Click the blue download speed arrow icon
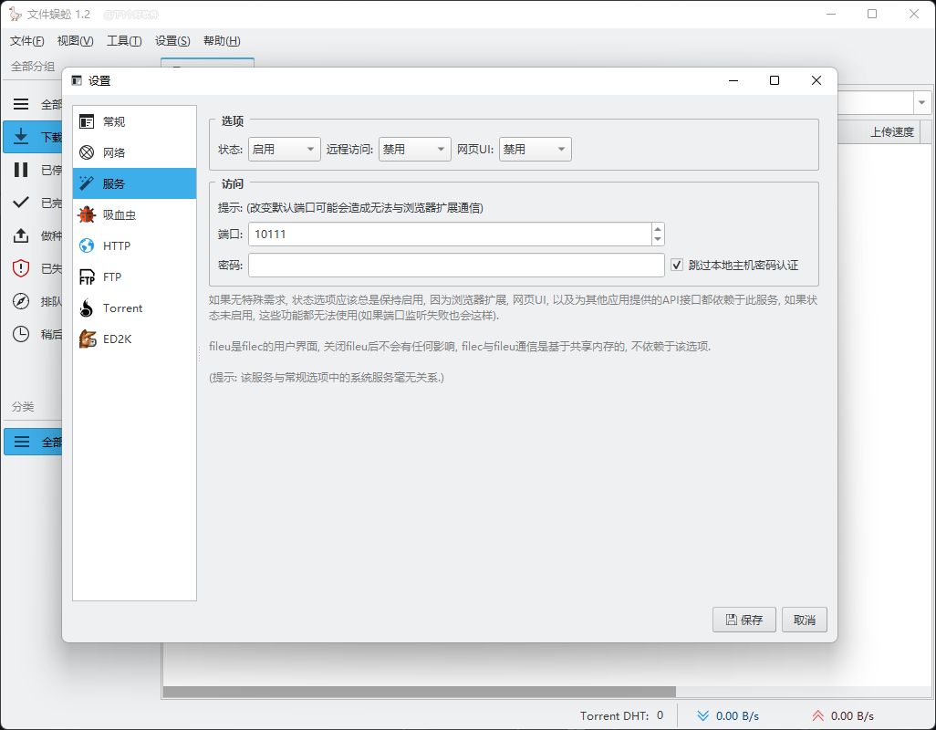Image resolution: width=936 pixels, height=730 pixels. [x=703, y=715]
